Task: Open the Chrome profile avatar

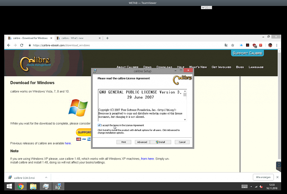Action: coord(270,45)
